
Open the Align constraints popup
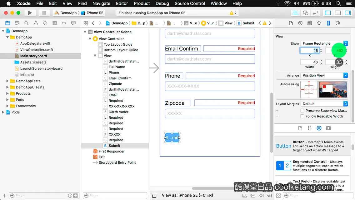pos(253,196)
